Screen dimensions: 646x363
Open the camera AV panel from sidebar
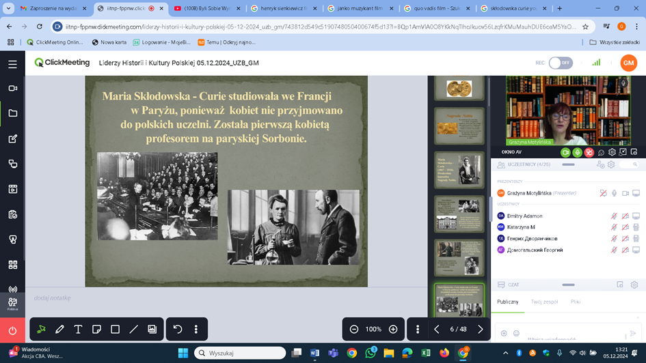click(12, 88)
